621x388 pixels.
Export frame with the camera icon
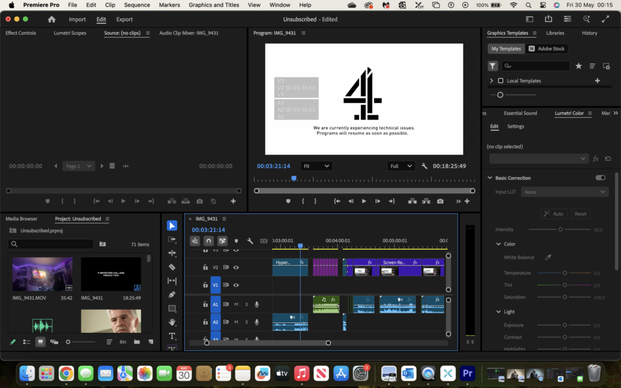pos(440,201)
